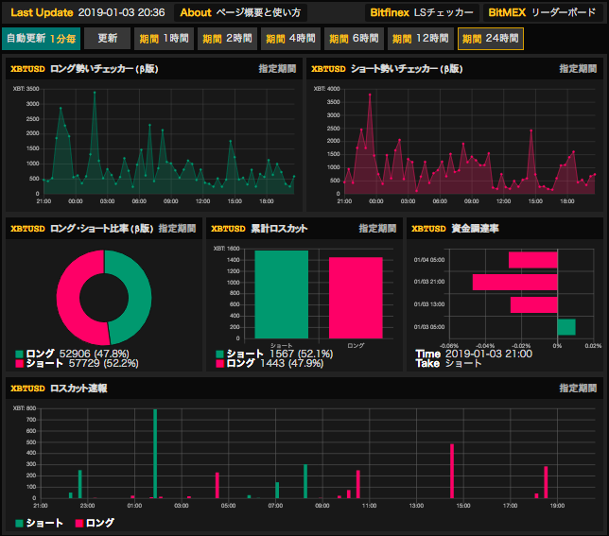The image size is (609, 536).
Task: Open Bitfinex LSチェッカー link
Action: coord(422,13)
